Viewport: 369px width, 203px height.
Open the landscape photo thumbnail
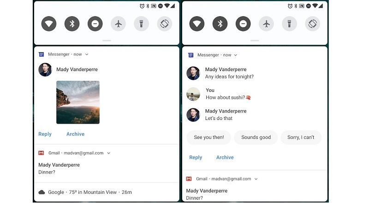[78, 102]
